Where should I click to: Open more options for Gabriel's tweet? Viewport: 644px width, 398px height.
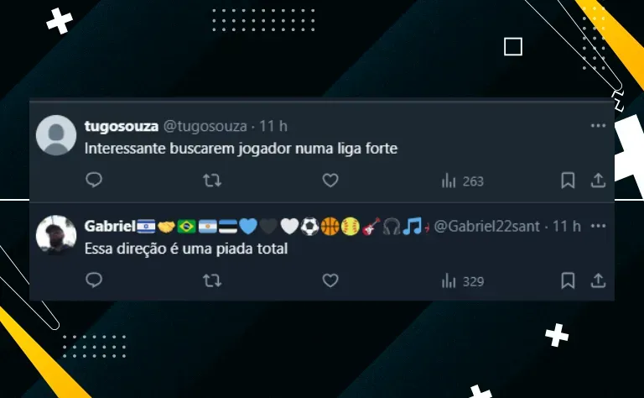[x=598, y=226]
